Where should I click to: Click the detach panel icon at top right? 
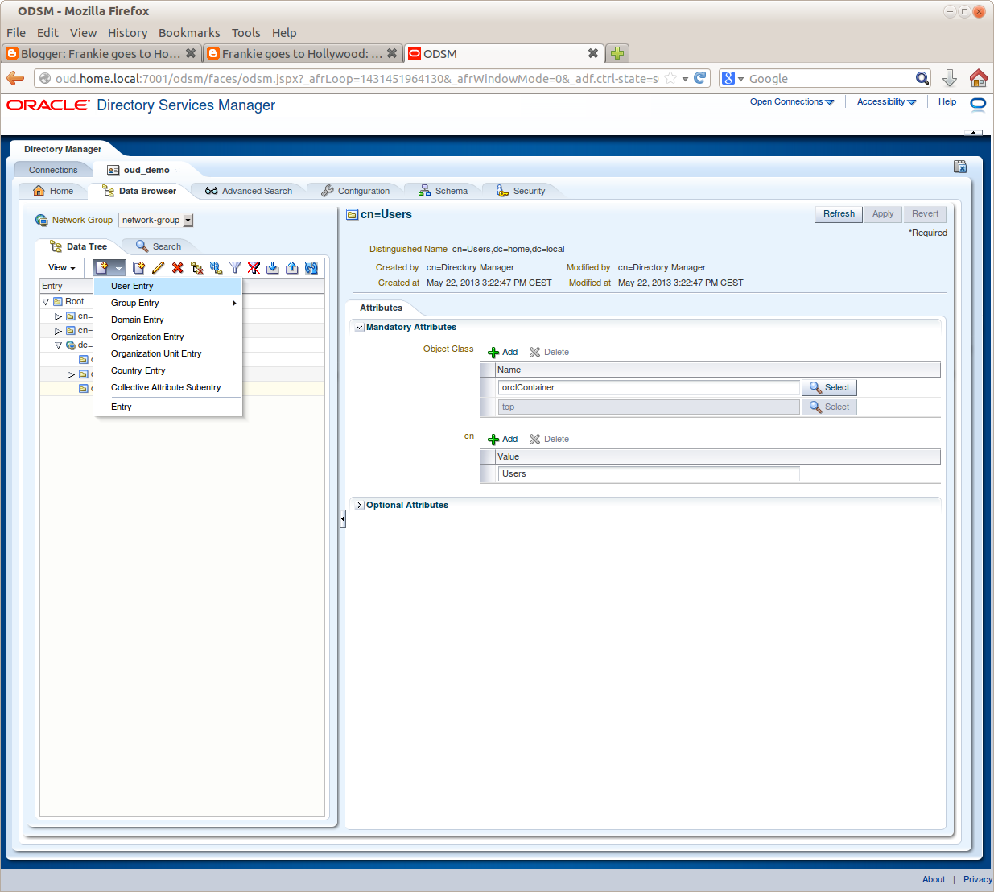(960, 167)
